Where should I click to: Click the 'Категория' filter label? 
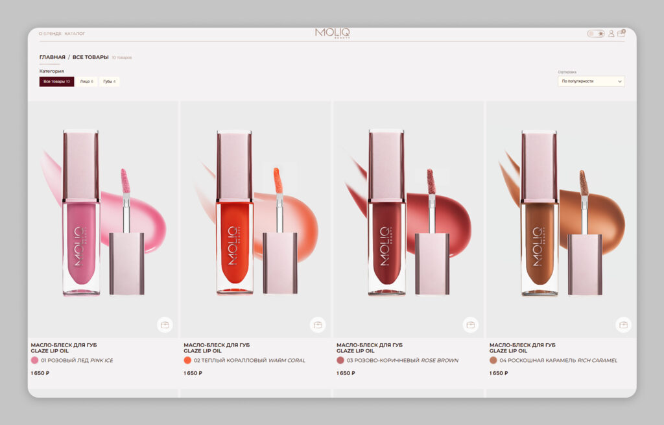[x=52, y=71]
